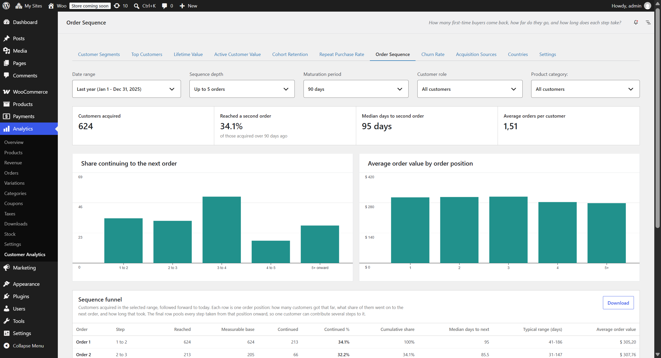This screenshot has width=661, height=358.
Task: Open the activity panel lines icon
Action: point(648,22)
